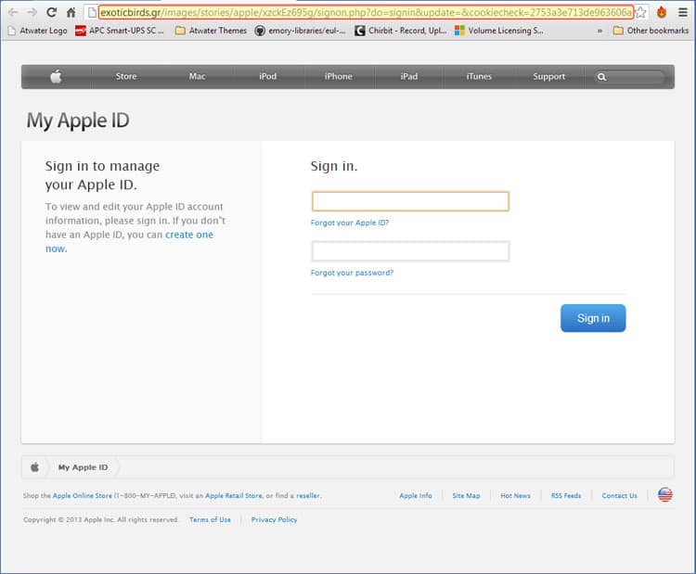Open the RSS Feeds footer link
696x574 pixels.
click(x=566, y=495)
